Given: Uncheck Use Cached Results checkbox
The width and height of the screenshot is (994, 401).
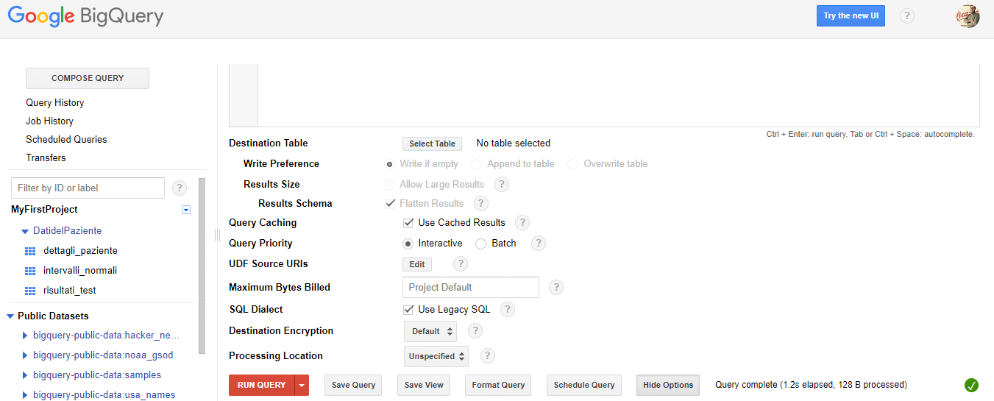Looking at the screenshot, I should tap(408, 222).
